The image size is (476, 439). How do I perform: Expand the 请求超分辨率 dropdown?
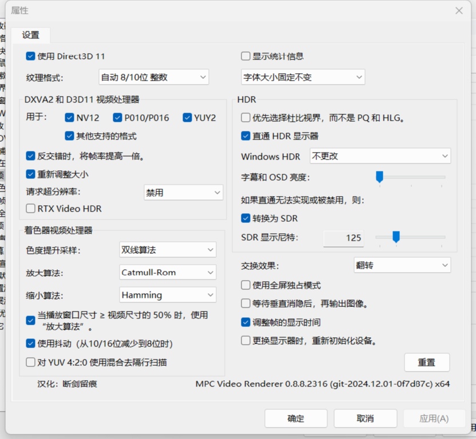point(183,193)
